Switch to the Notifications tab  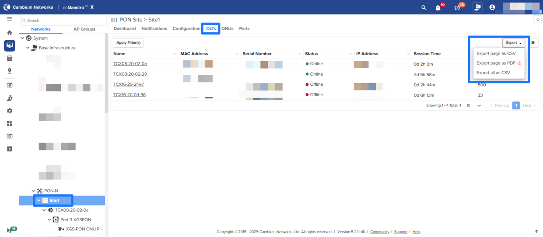[x=154, y=28]
